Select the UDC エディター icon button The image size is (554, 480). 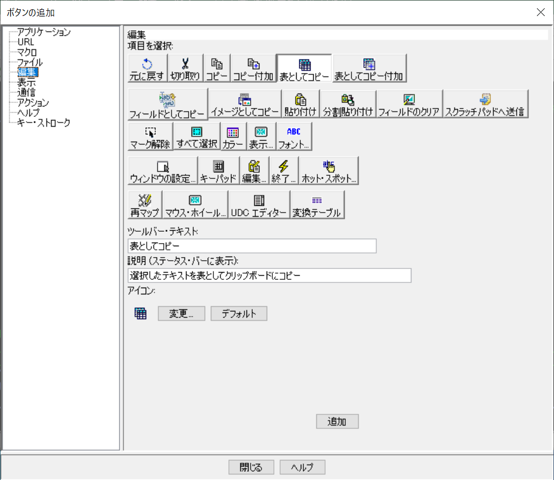pyautogui.click(x=259, y=205)
